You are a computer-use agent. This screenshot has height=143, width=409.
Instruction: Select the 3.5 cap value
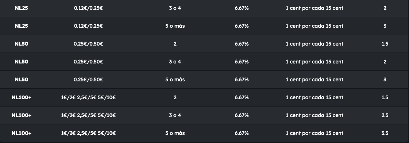(x=385, y=133)
